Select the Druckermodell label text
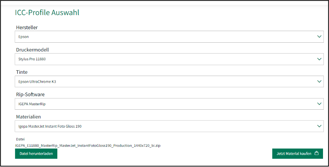 [x=32, y=50]
